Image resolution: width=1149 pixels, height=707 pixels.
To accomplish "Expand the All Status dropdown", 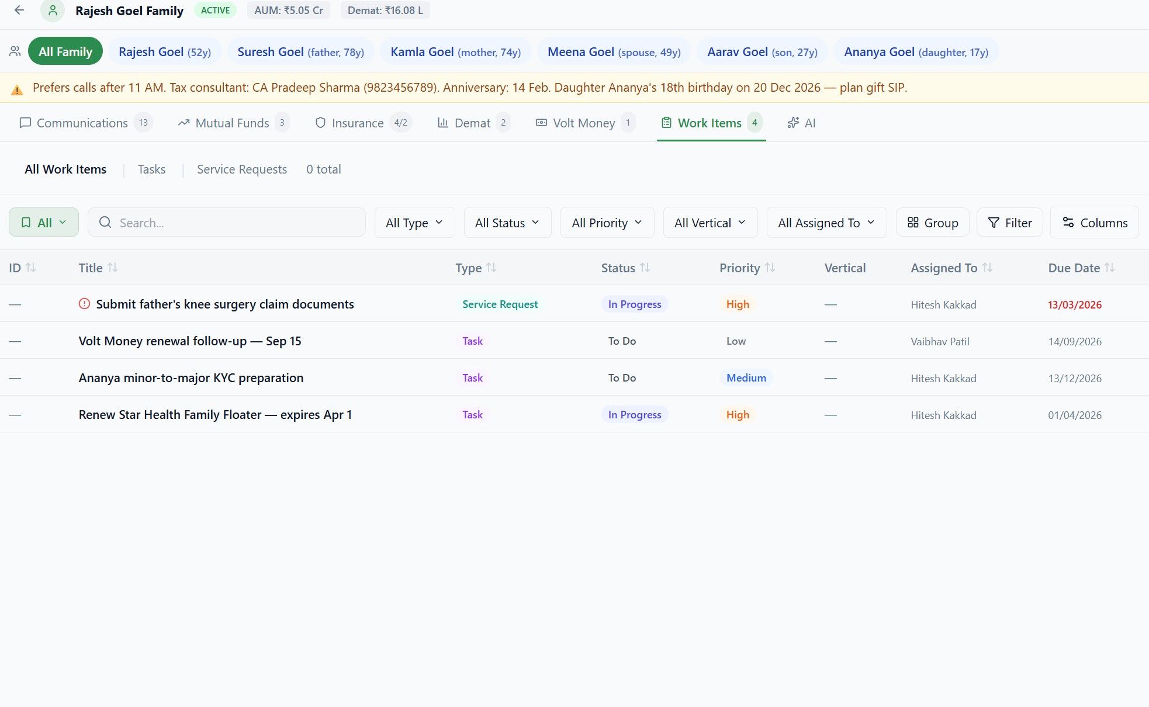I will tap(507, 223).
